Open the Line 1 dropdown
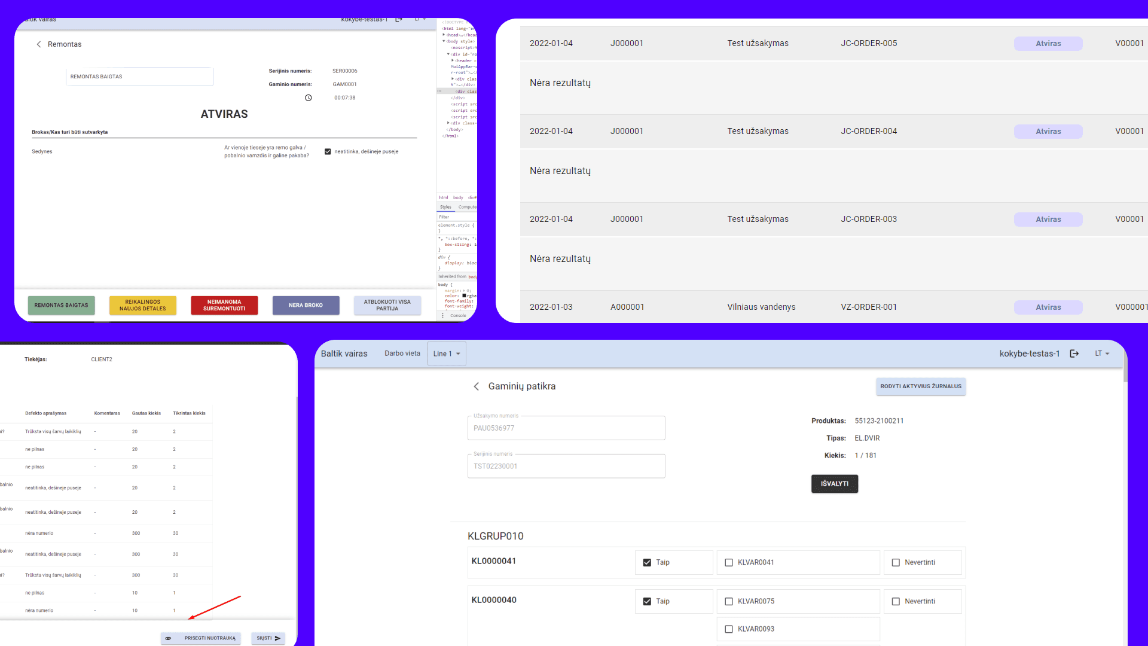The image size is (1148, 646). click(x=447, y=354)
